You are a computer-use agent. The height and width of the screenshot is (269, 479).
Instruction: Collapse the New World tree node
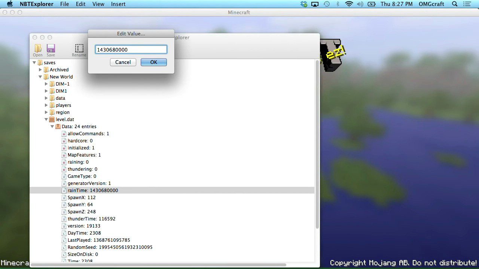click(x=40, y=77)
